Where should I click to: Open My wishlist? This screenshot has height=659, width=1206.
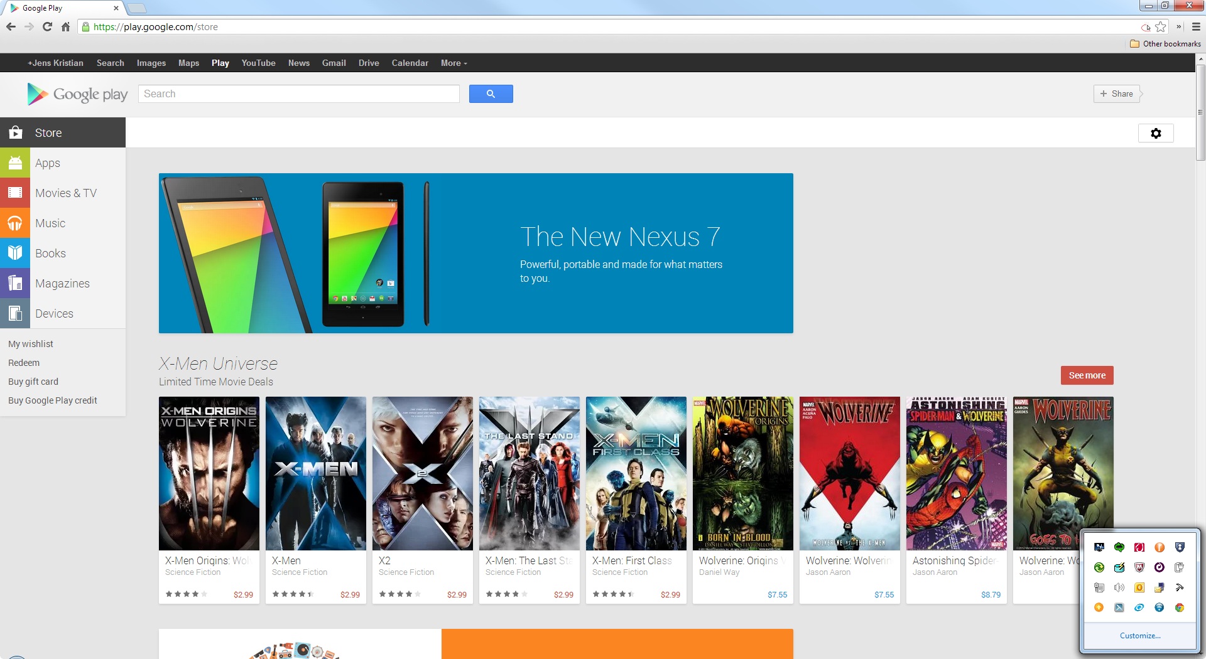[31, 344]
